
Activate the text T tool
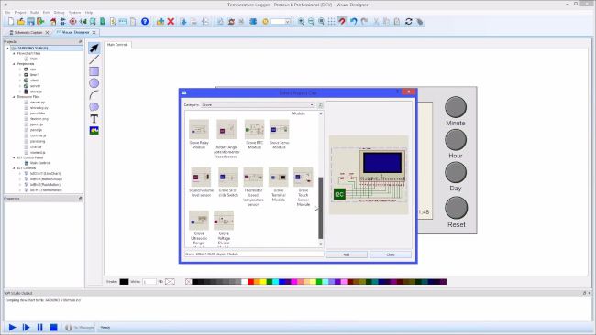94,119
